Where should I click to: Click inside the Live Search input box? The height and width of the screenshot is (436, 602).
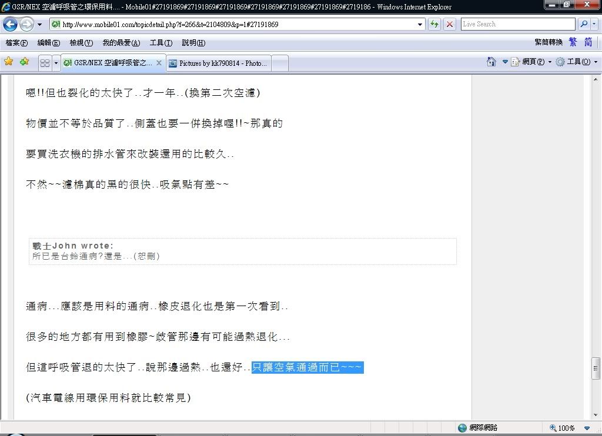point(517,24)
